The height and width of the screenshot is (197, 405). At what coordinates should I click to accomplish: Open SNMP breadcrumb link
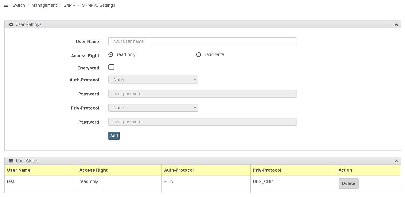[69, 5]
